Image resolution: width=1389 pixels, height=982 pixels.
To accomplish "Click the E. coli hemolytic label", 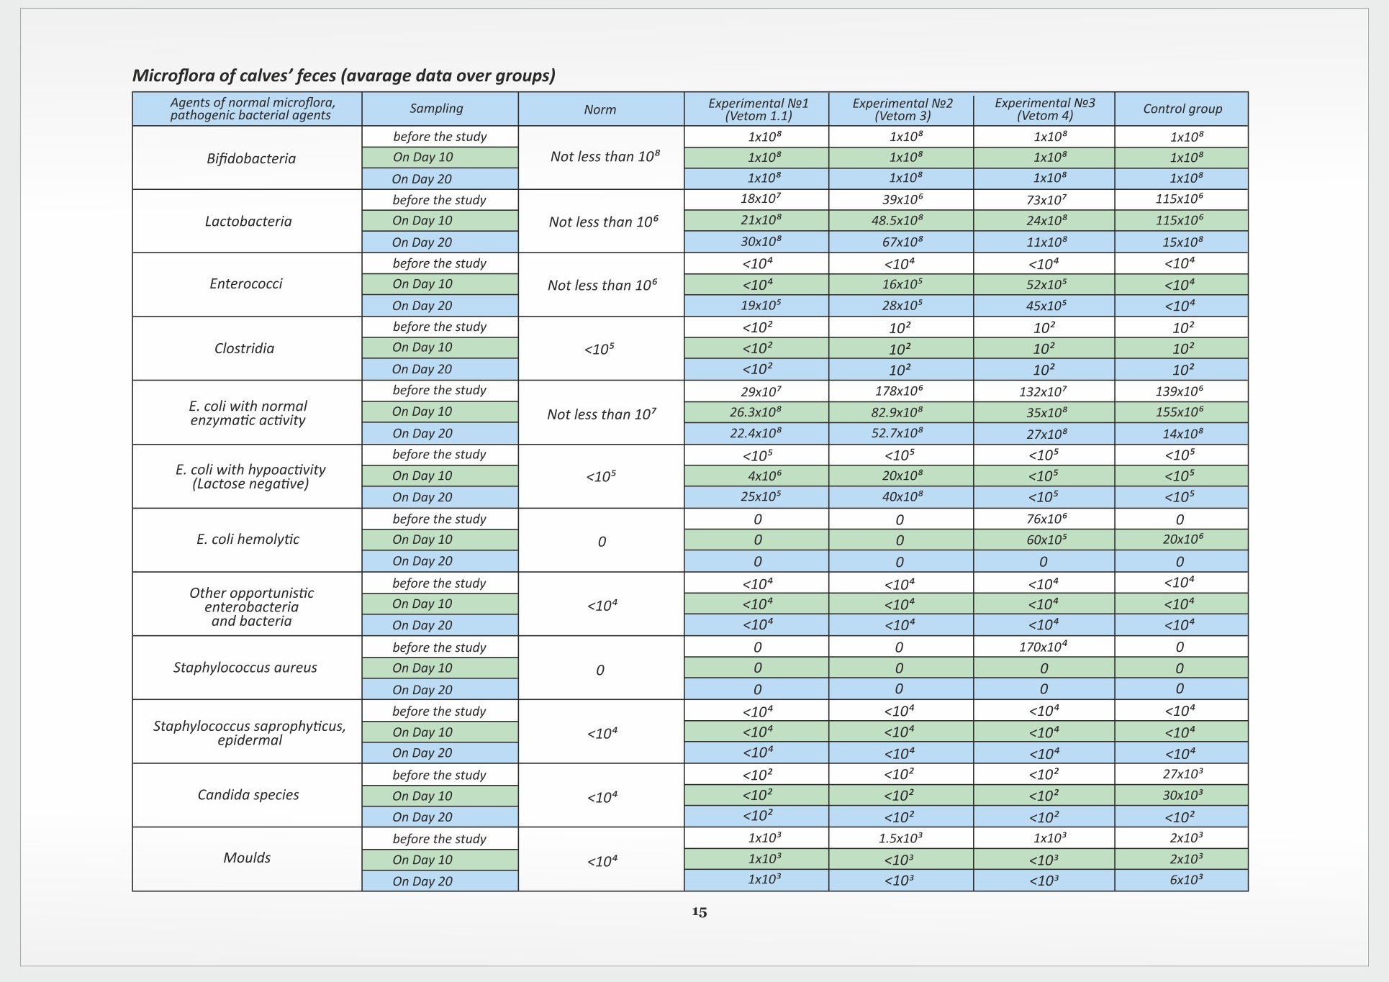I will 248,540.
